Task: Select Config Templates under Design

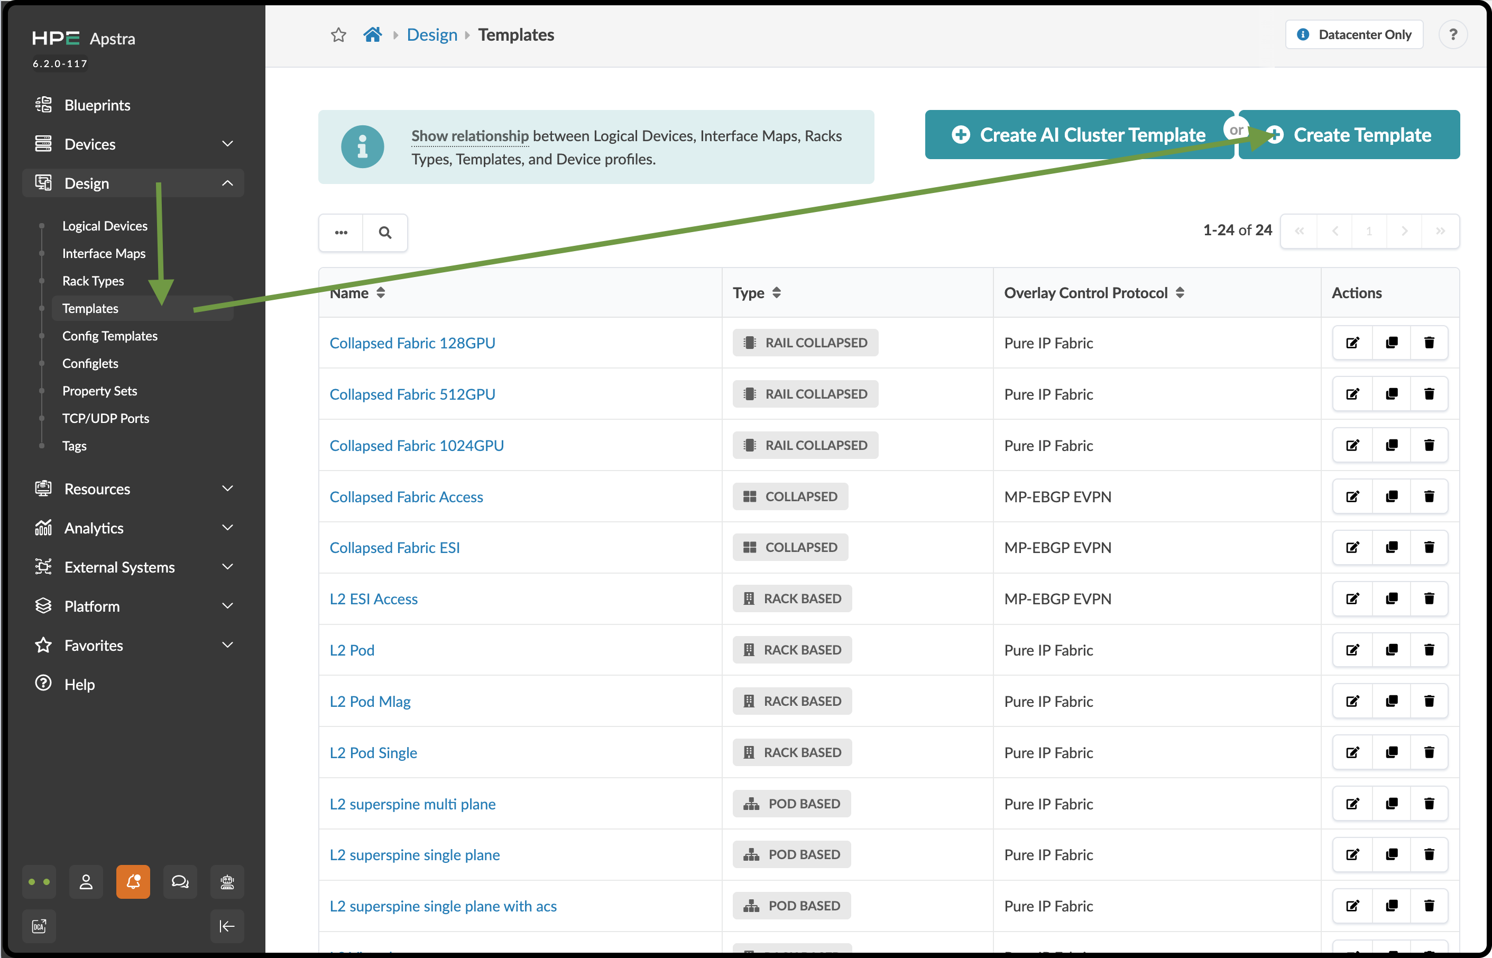Action: pos(109,336)
